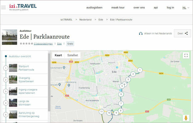
Task: Open the maak tour menu item
Action: click(118, 7)
